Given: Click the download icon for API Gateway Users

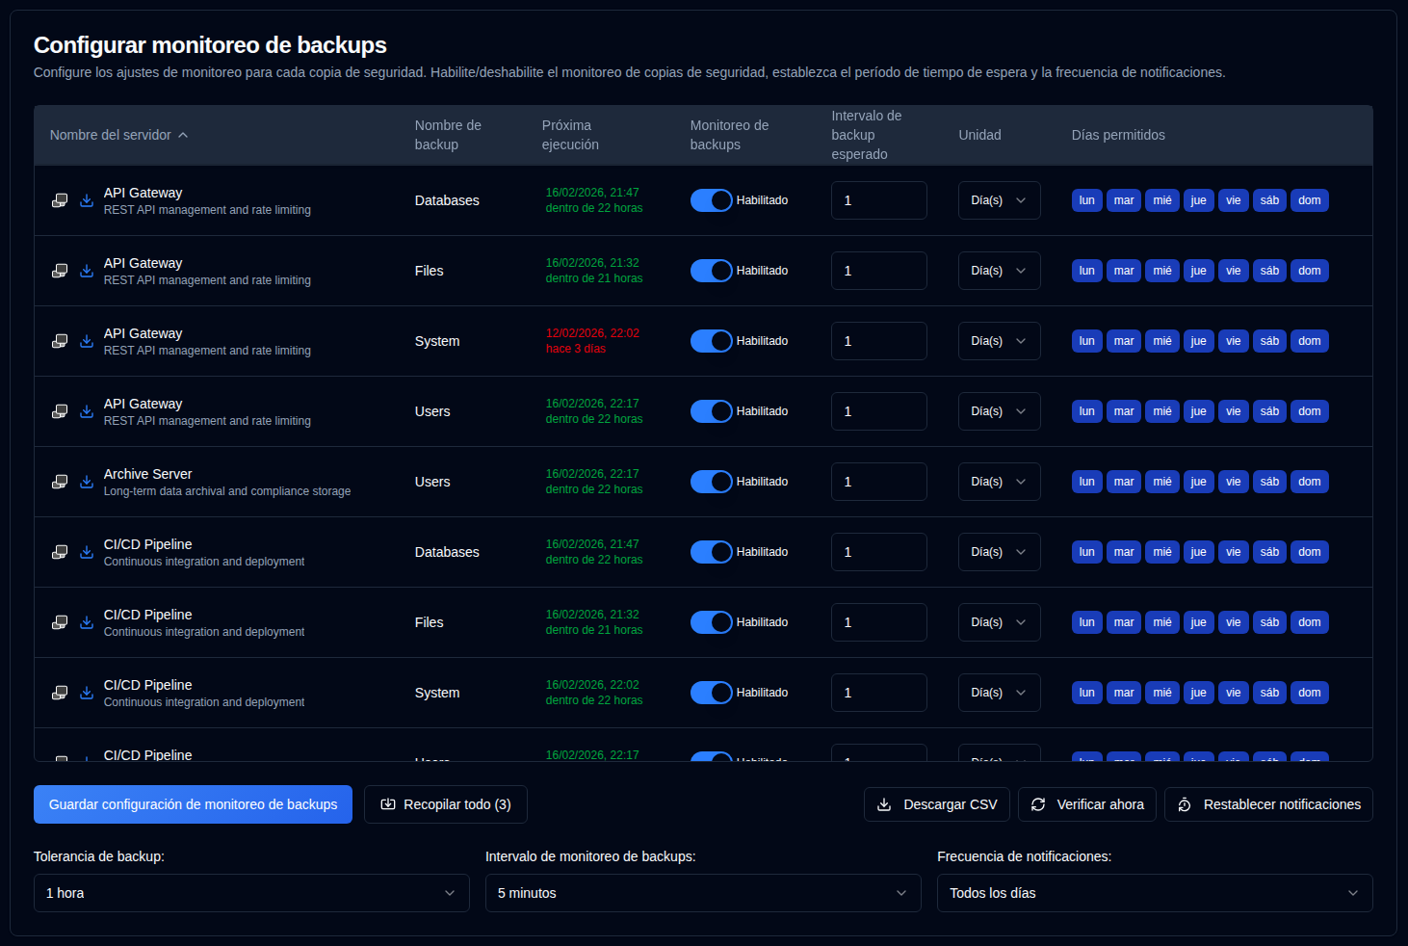Looking at the screenshot, I should [x=87, y=411].
